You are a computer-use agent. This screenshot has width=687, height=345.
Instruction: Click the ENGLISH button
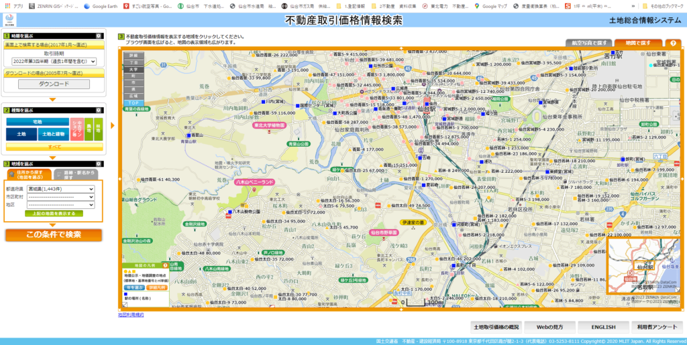pyautogui.click(x=603, y=327)
